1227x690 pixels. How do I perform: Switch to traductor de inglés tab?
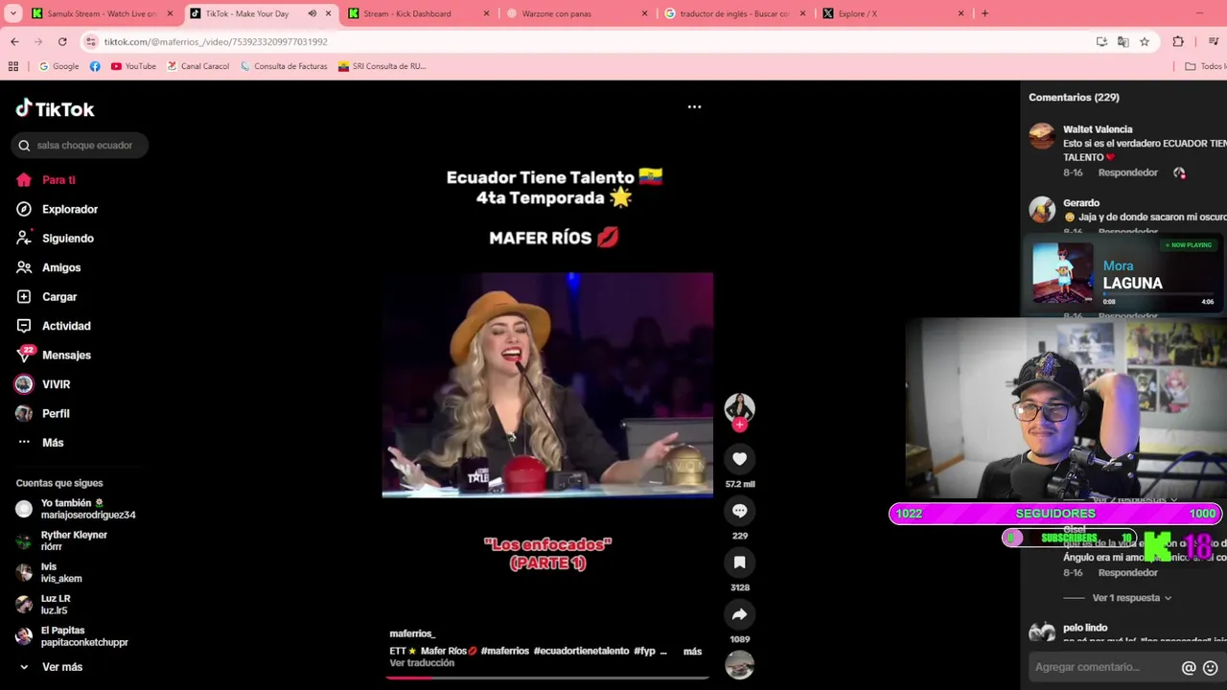tap(734, 13)
